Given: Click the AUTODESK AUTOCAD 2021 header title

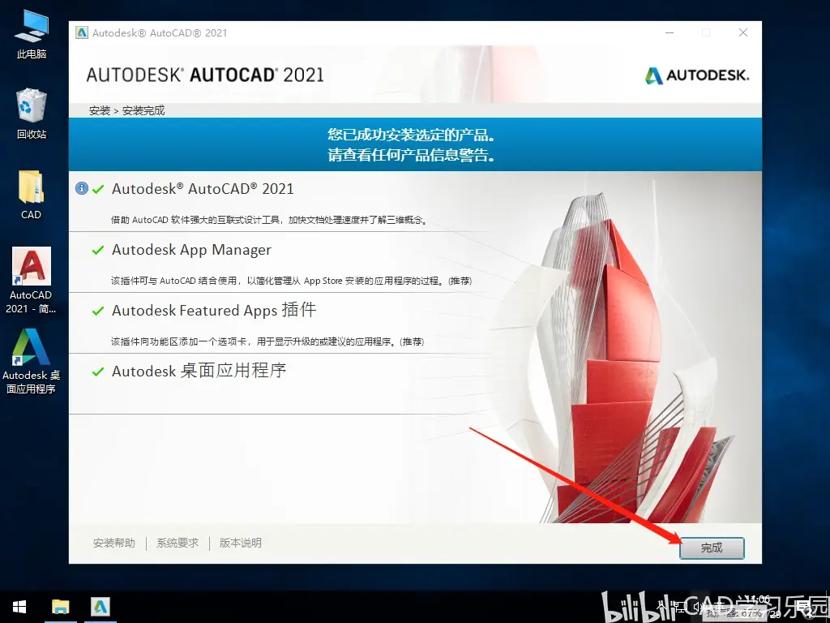Looking at the screenshot, I should click(x=205, y=75).
